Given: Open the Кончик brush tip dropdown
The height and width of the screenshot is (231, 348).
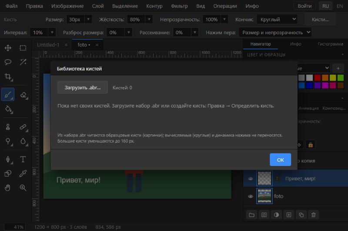Looking at the screenshot, I should click(x=277, y=19).
